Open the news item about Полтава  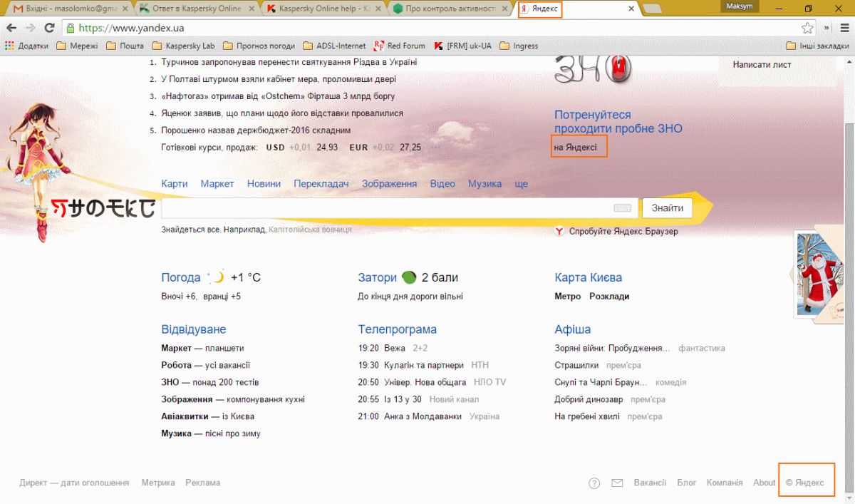pos(279,79)
